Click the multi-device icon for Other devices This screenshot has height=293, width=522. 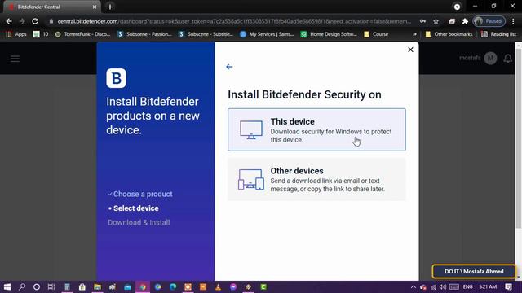click(x=251, y=179)
